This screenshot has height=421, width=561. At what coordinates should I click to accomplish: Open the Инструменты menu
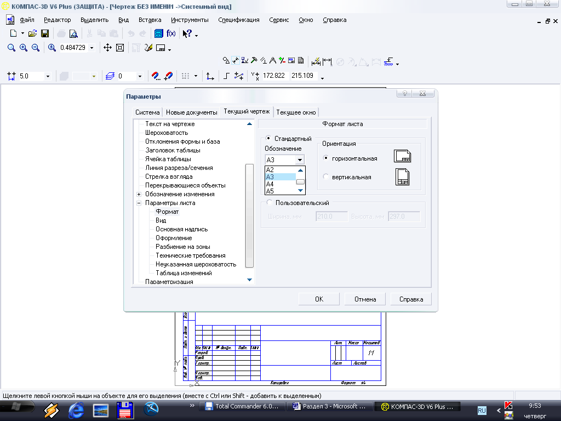coord(190,20)
